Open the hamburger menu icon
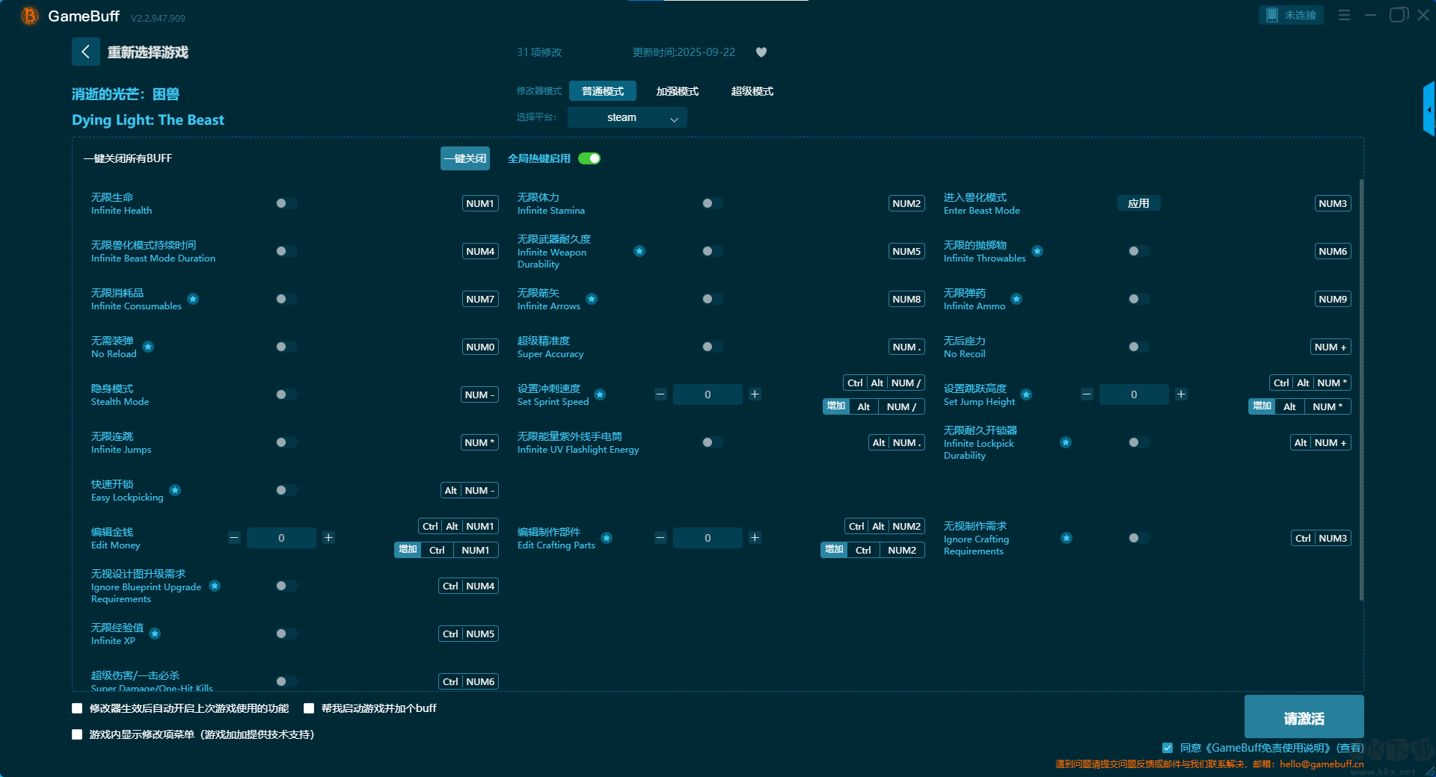The height and width of the screenshot is (777, 1436). (x=1344, y=15)
